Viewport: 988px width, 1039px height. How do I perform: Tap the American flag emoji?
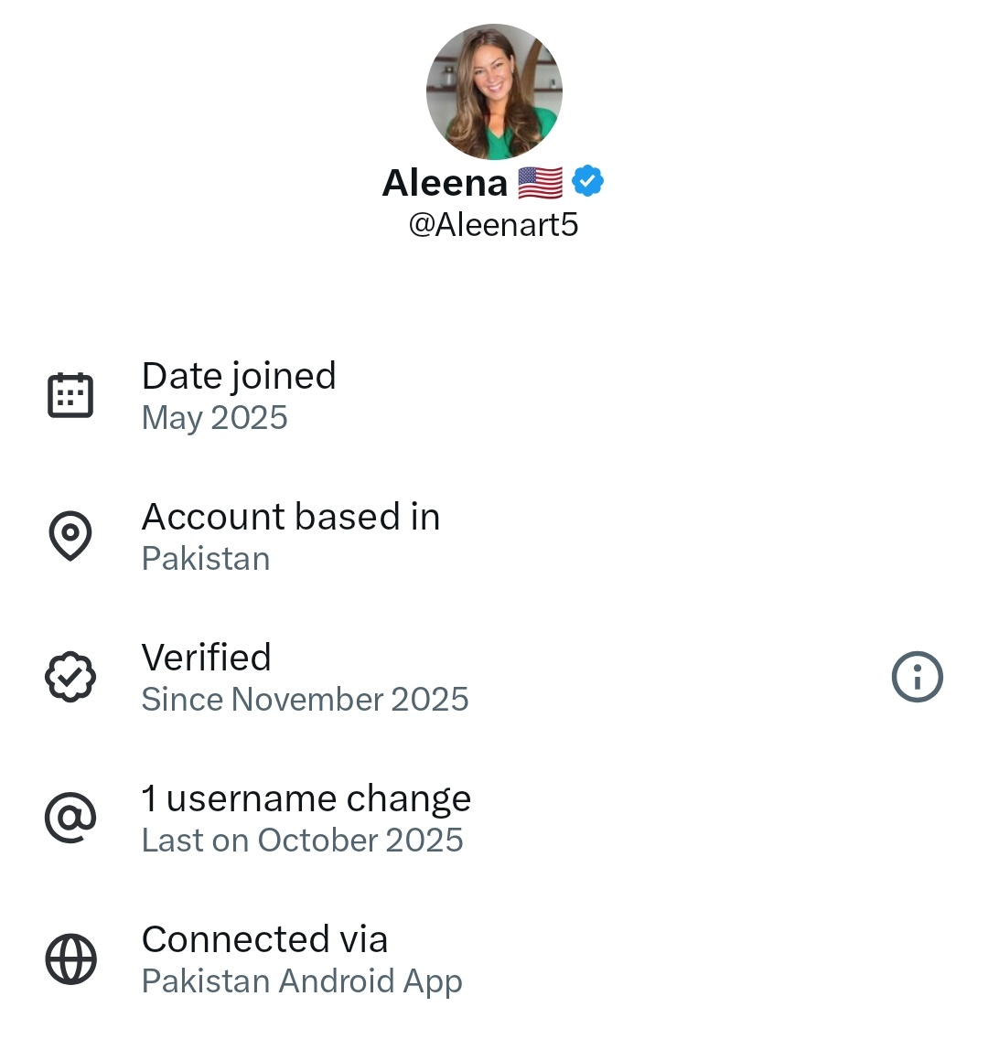coord(540,183)
